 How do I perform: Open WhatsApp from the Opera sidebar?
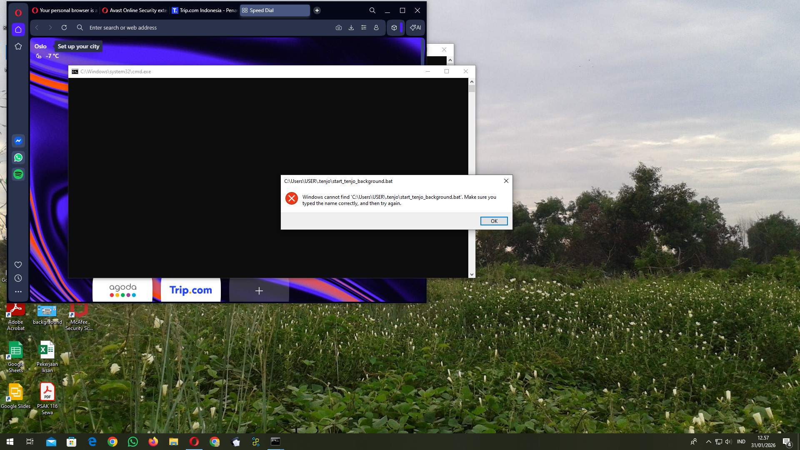[18, 157]
